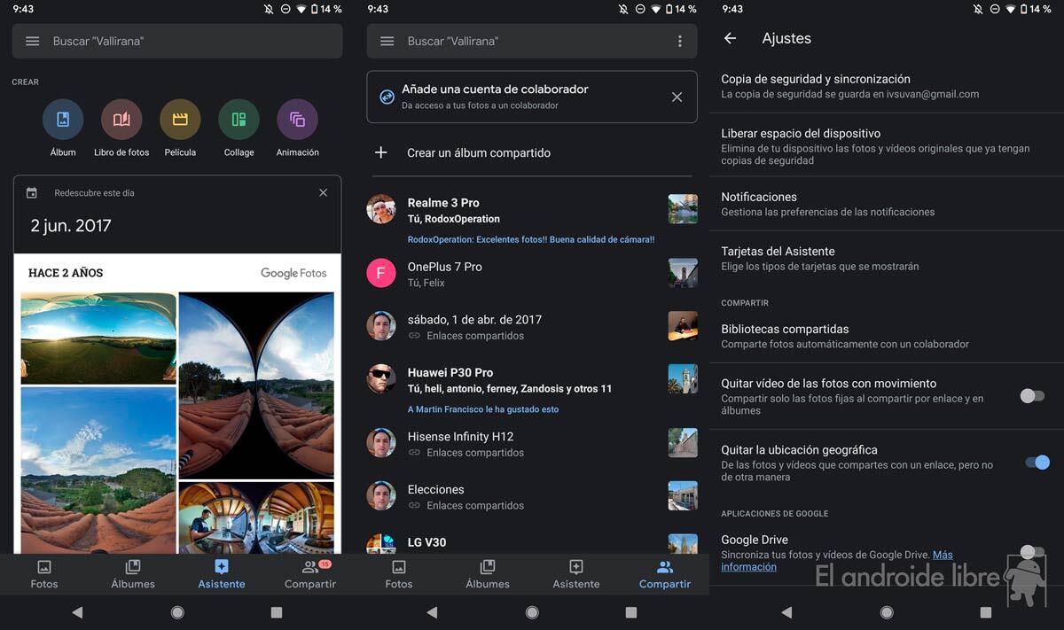This screenshot has height=630, width=1064.
Task: Open the hamburger menu on the Asistente screen
Action: (33, 42)
